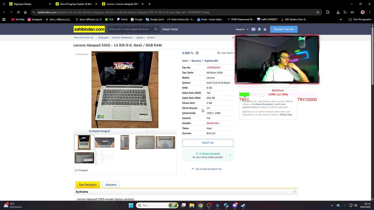Open the notifications bell icon in header
The height and width of the screenshot is (210, 374).
(x=259, y=29)
